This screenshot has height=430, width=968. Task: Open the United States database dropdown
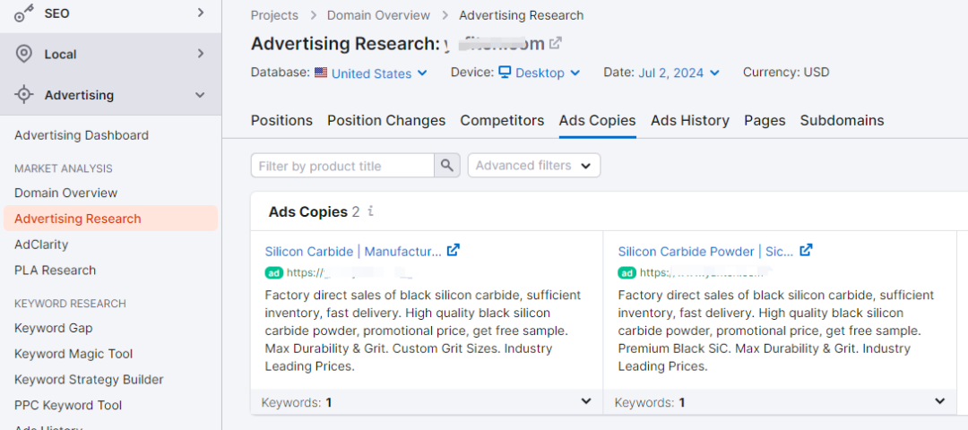371,73
